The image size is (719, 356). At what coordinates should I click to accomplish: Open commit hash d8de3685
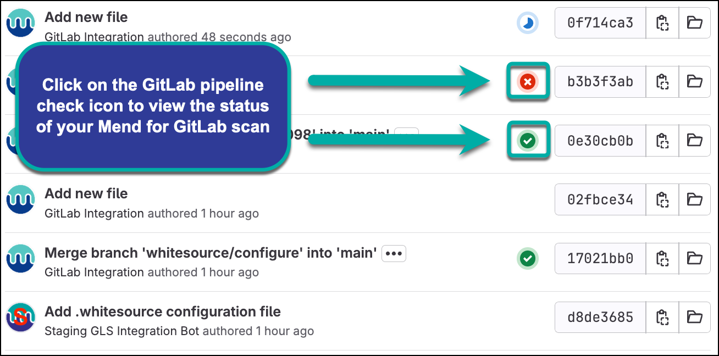pos(600,317)
